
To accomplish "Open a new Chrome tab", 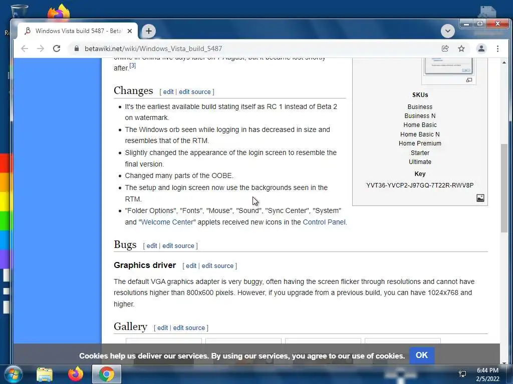I will point(148,31).
